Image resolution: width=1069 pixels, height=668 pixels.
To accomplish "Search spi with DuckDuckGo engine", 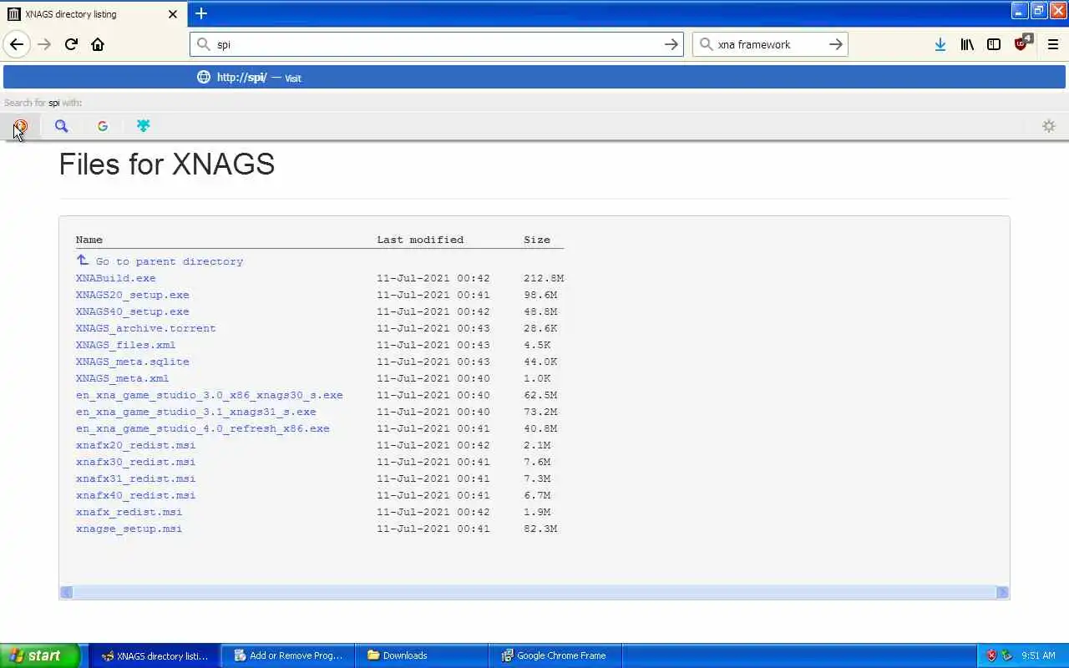I will 20,126.
